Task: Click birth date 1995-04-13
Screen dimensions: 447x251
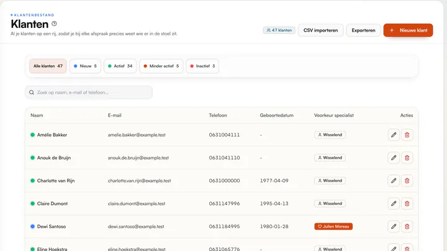Action: click(274, 203)
